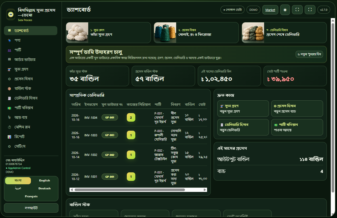
Task: Open the কাঁচা সুতা গ্রহণ step card
Action: pos(108,33)
